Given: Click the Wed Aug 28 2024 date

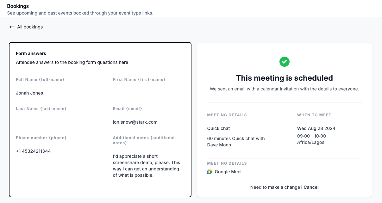Looking at the screenshot, I should tap(316, 128).
